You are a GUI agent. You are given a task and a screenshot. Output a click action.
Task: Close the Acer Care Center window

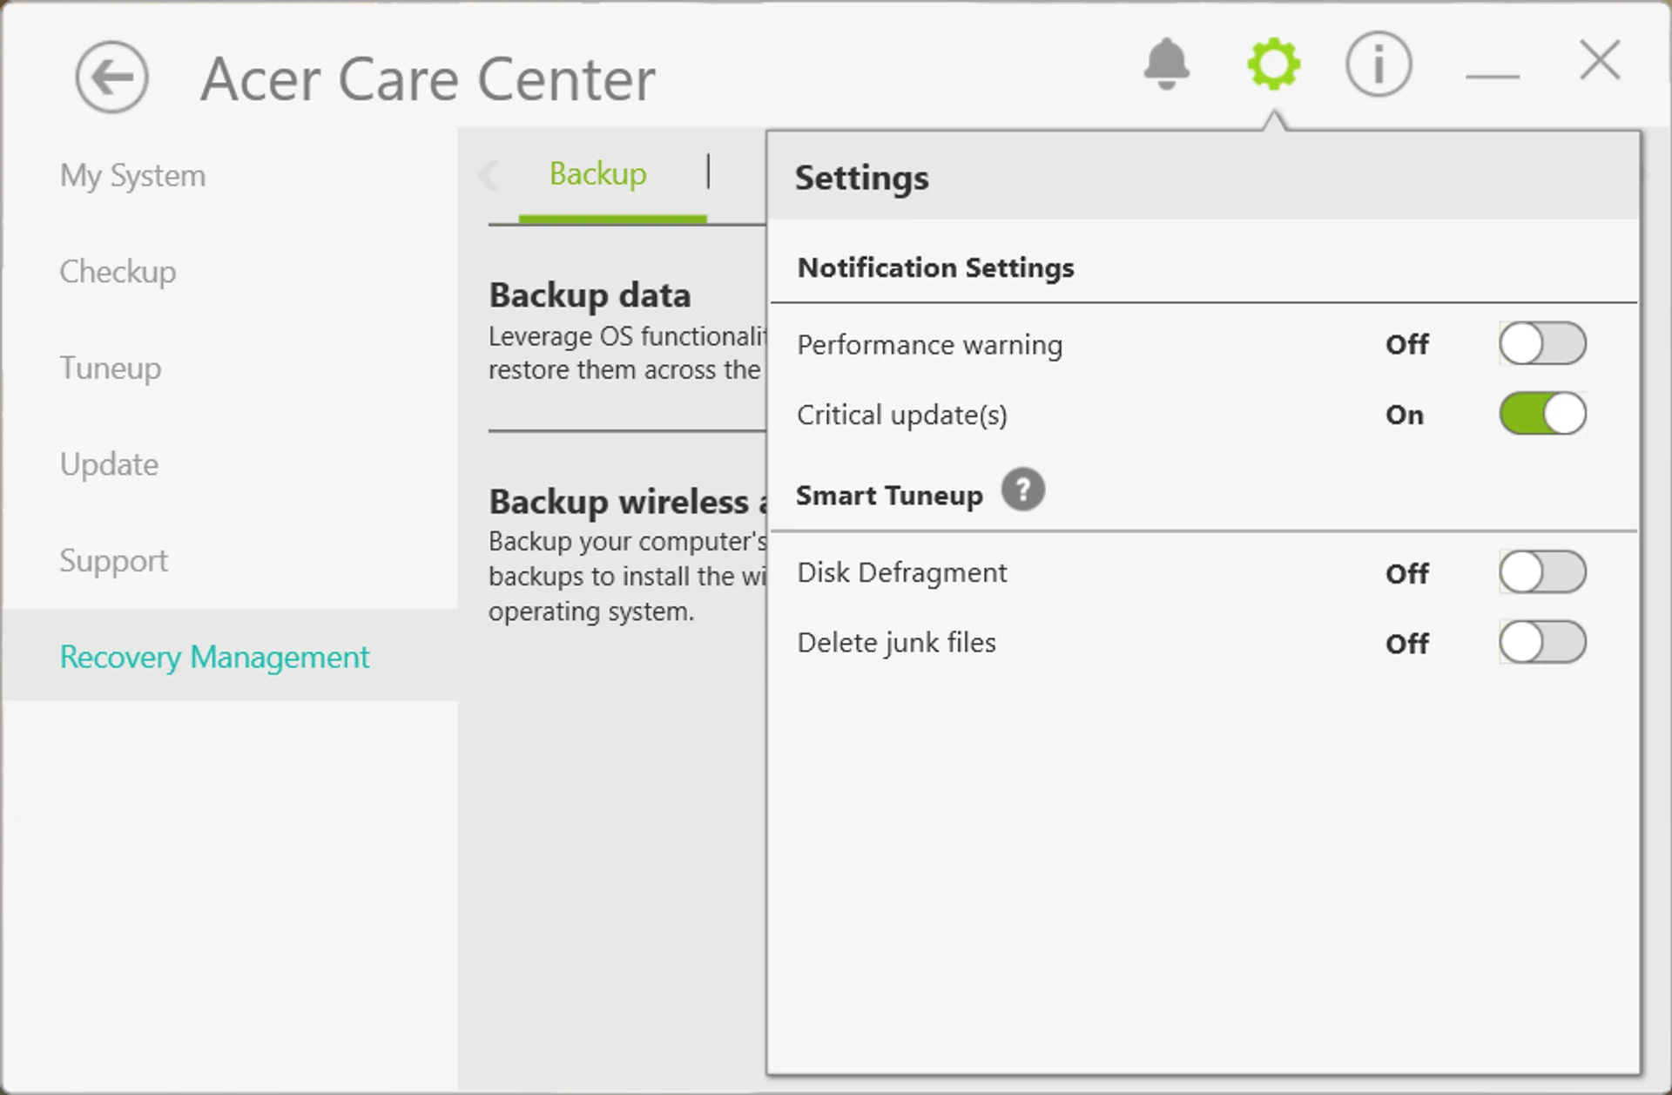pyautogui.click(x=1600, y=61)
